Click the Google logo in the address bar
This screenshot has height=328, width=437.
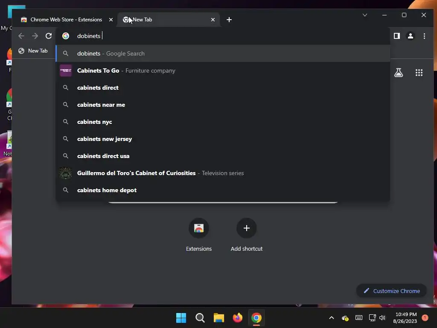pos(66,36)
